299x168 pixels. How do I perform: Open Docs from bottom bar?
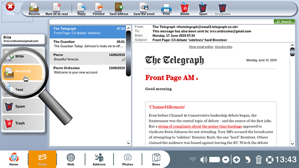pyautogui.click(x=156, y=159)
